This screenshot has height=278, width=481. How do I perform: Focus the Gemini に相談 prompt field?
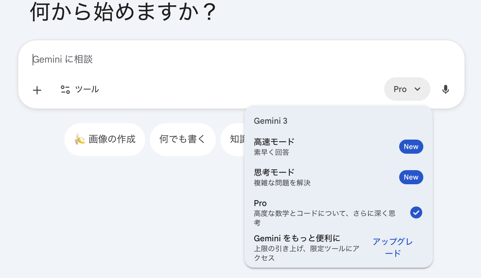[x=206, y=59]
